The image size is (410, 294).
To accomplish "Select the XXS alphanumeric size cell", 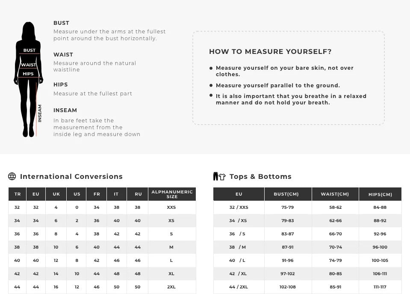I will click(171, 208).
